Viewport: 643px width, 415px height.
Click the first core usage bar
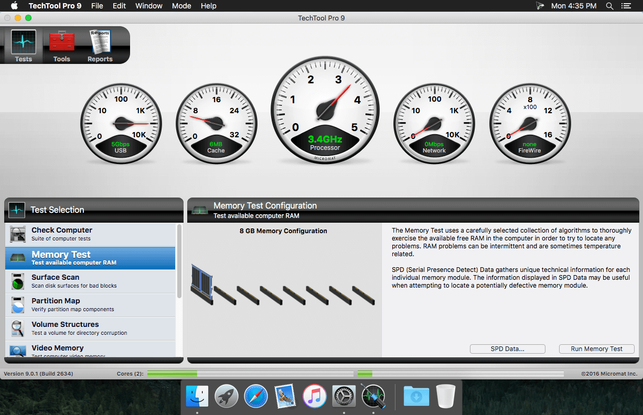point(250,374)
